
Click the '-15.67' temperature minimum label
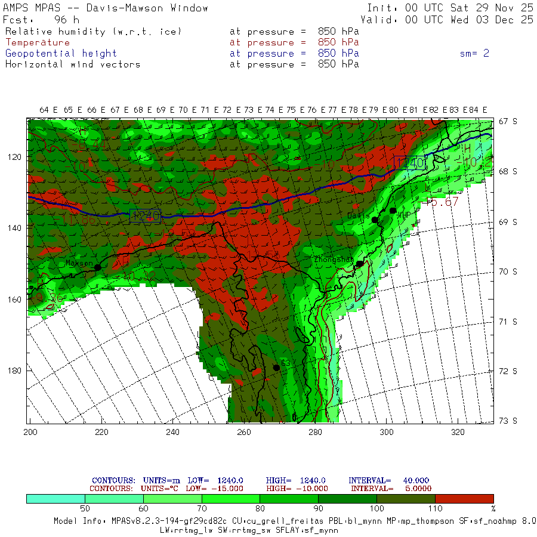tap(439, 202)
